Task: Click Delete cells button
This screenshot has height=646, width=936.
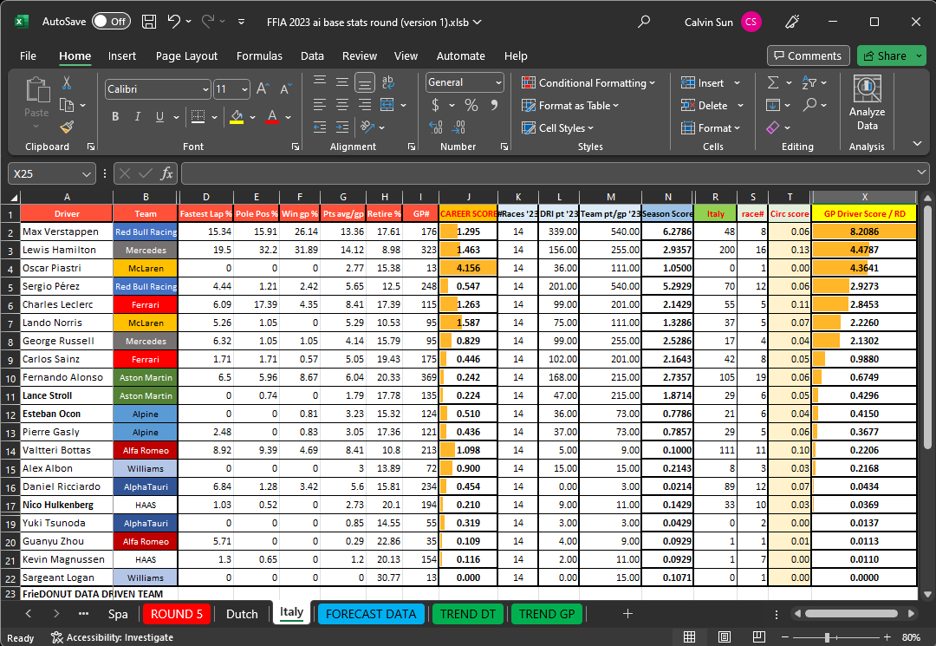Action: point(705,106)
